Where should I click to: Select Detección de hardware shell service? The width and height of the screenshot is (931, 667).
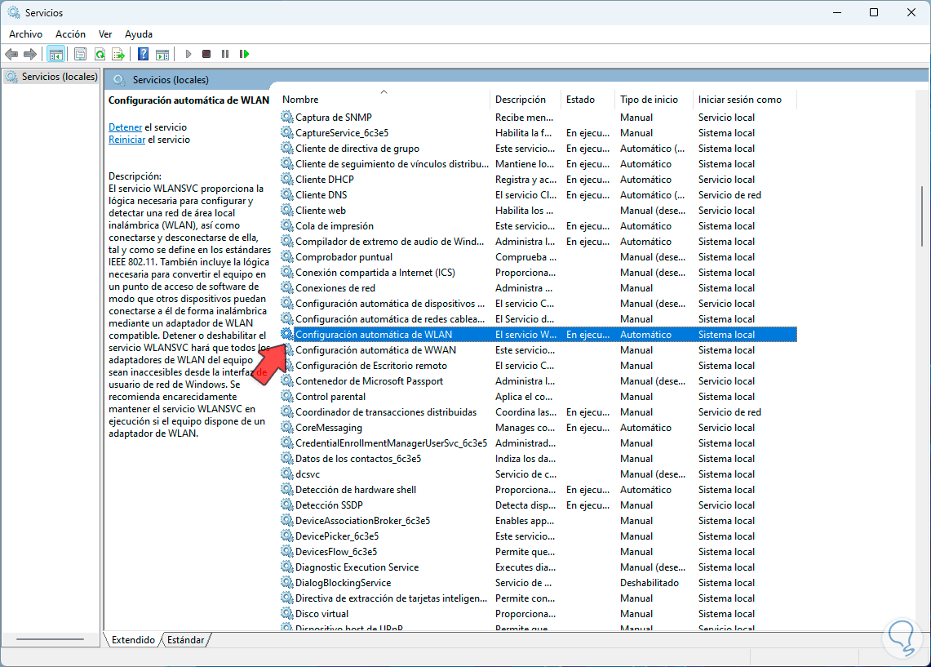point(539,489)
